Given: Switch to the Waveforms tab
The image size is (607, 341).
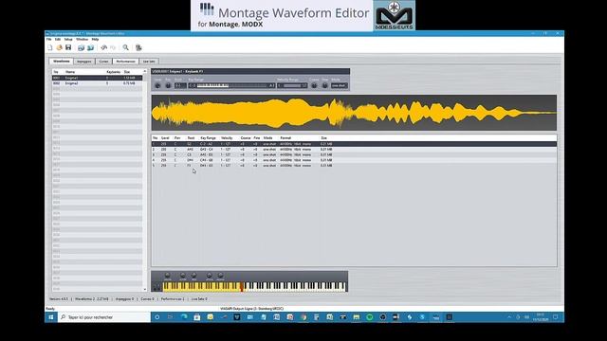Looking at the screenshot, I should pos(61,61).
